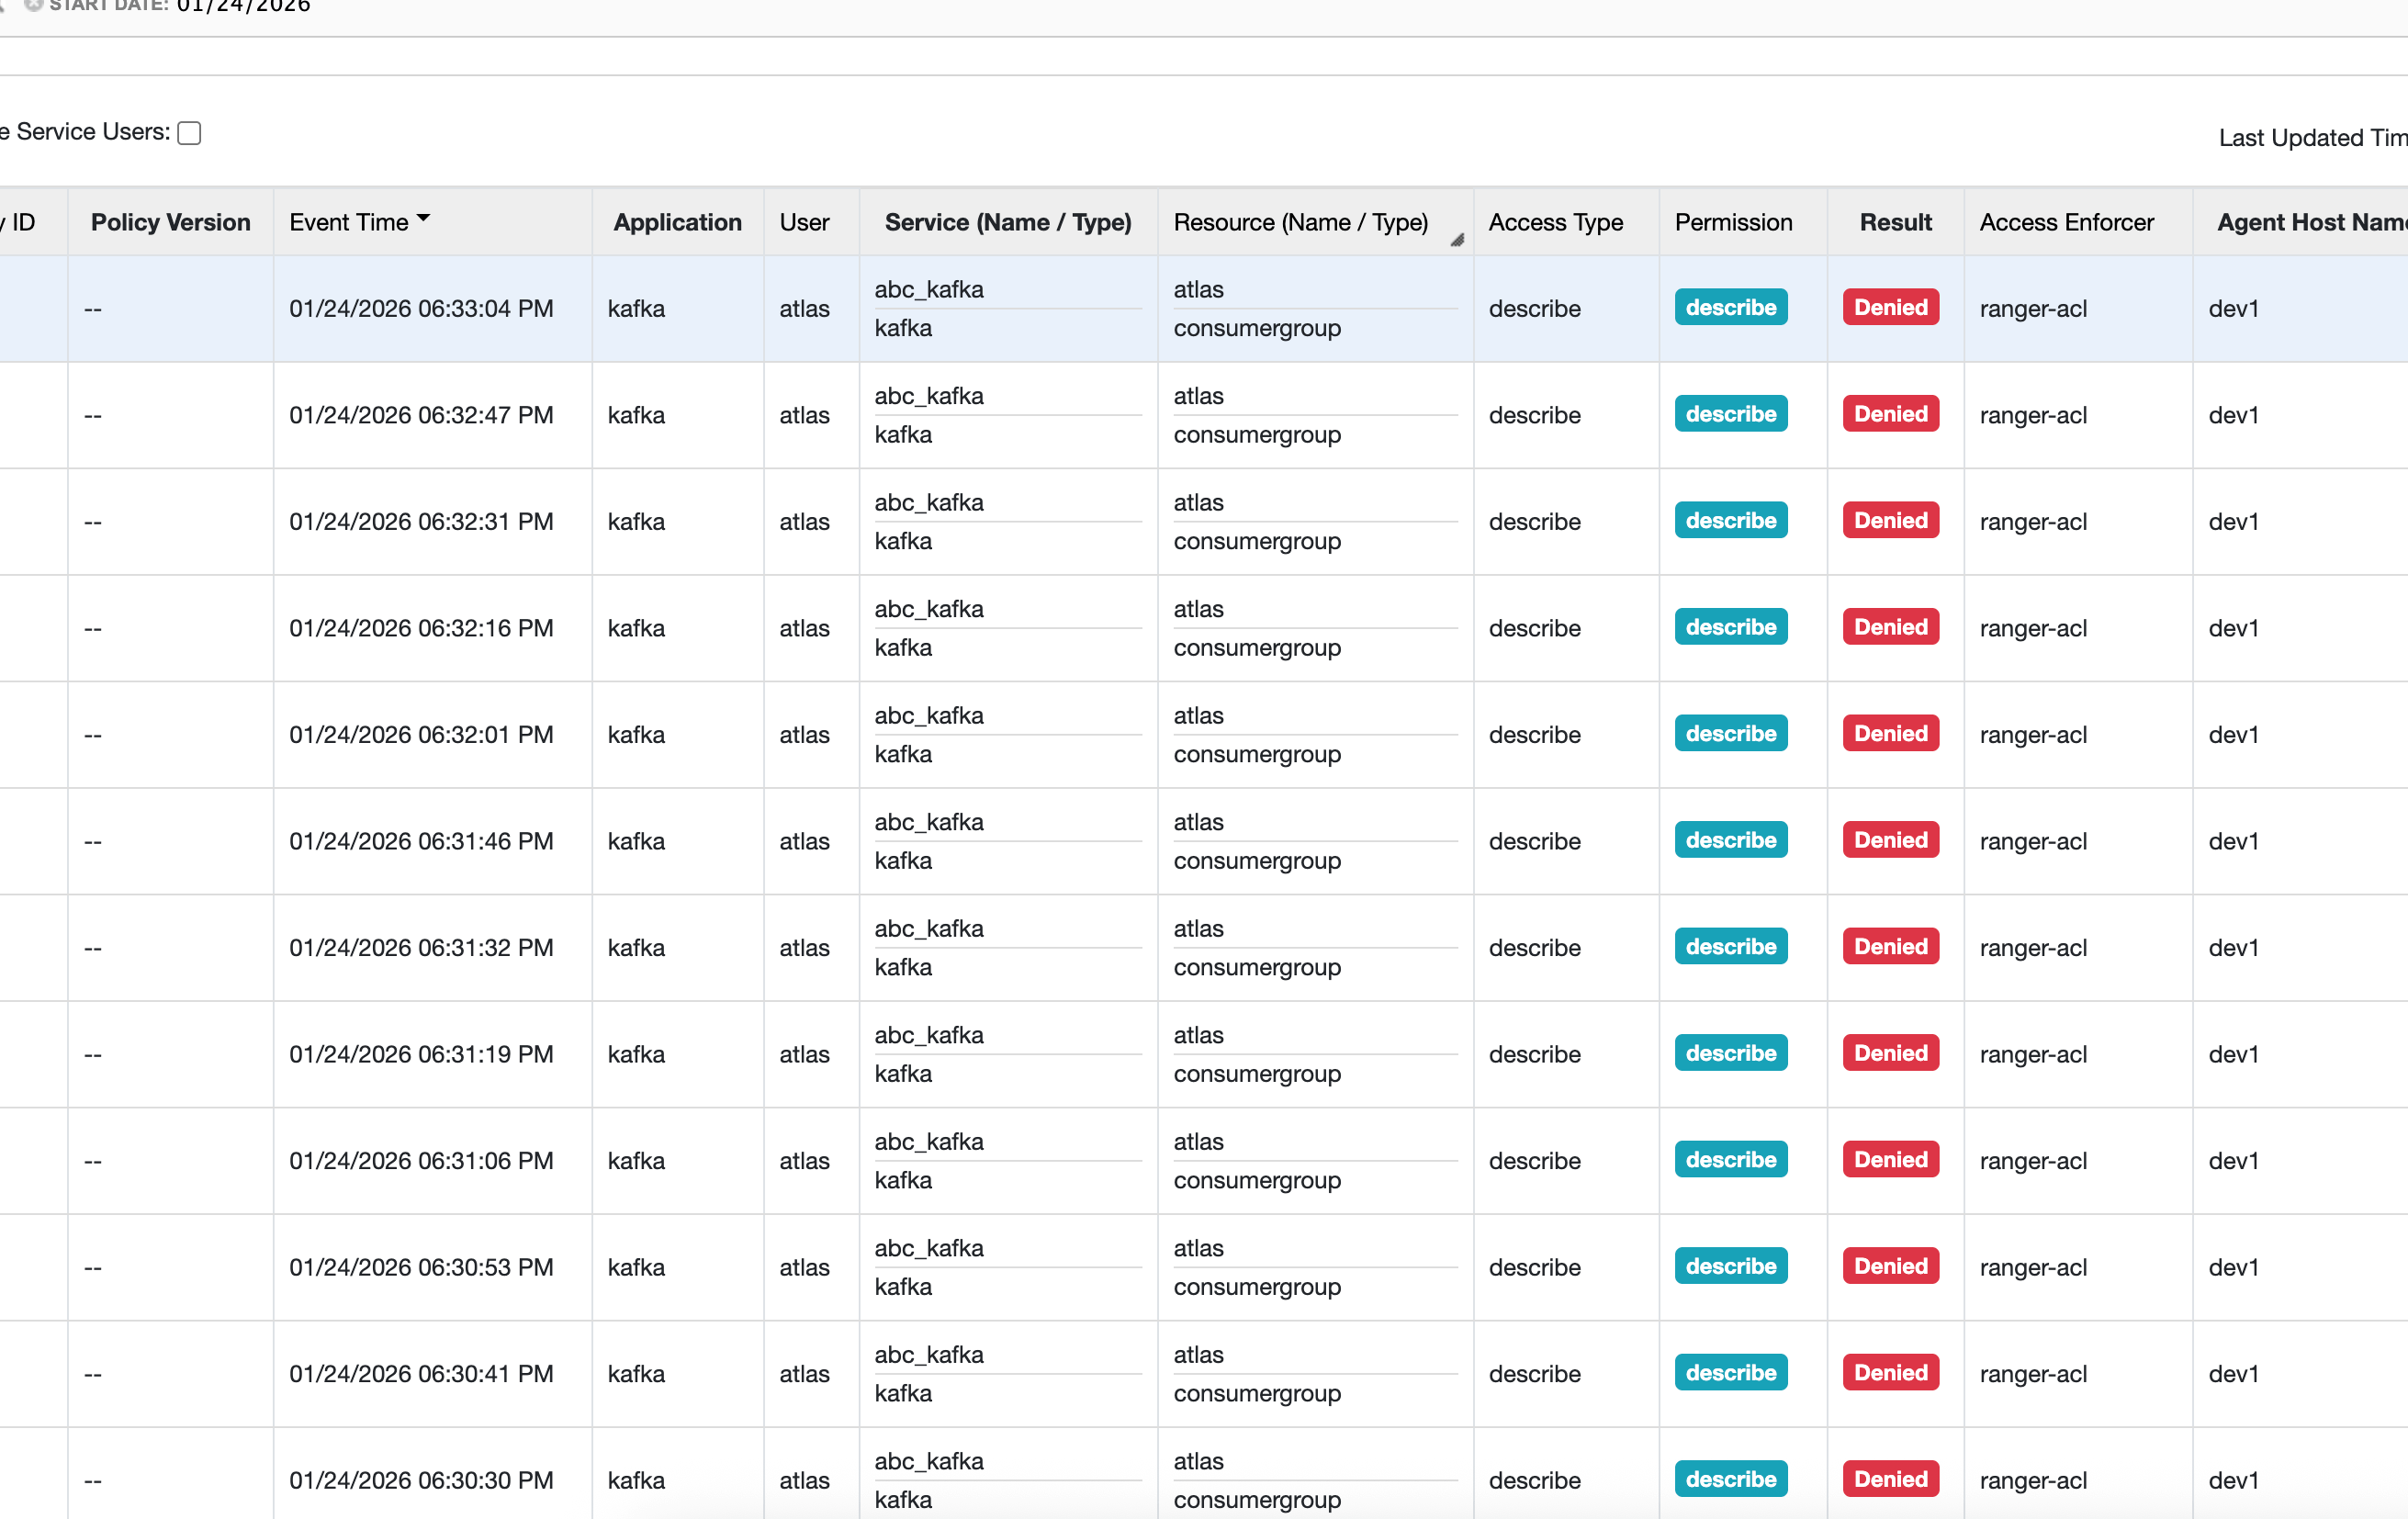2408x1519 pixels.
Task: Click Service (Name / Type) column header
Action: tap(1007, 222)
